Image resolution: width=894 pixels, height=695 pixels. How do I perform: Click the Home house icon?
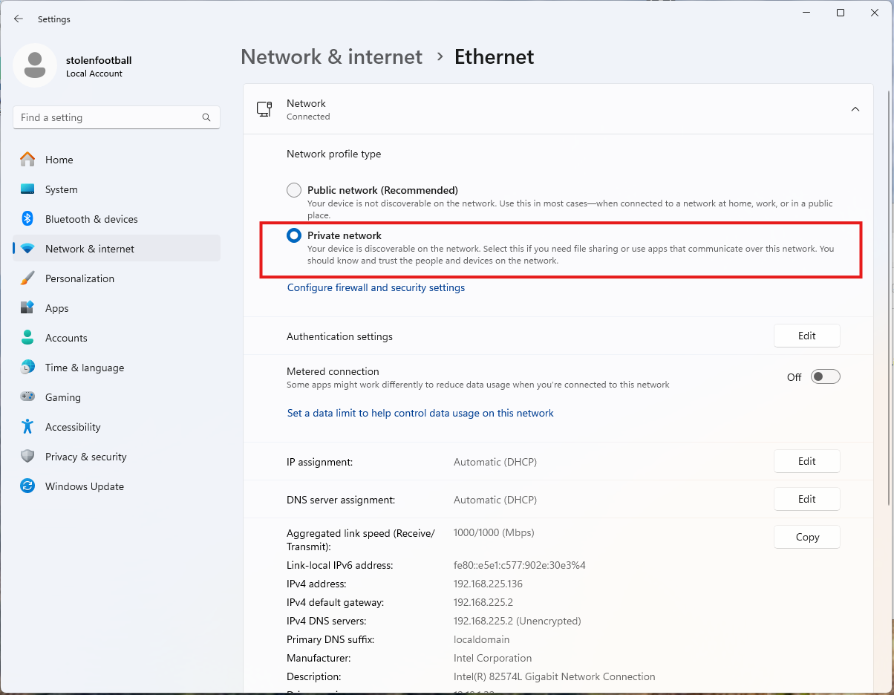27,159
